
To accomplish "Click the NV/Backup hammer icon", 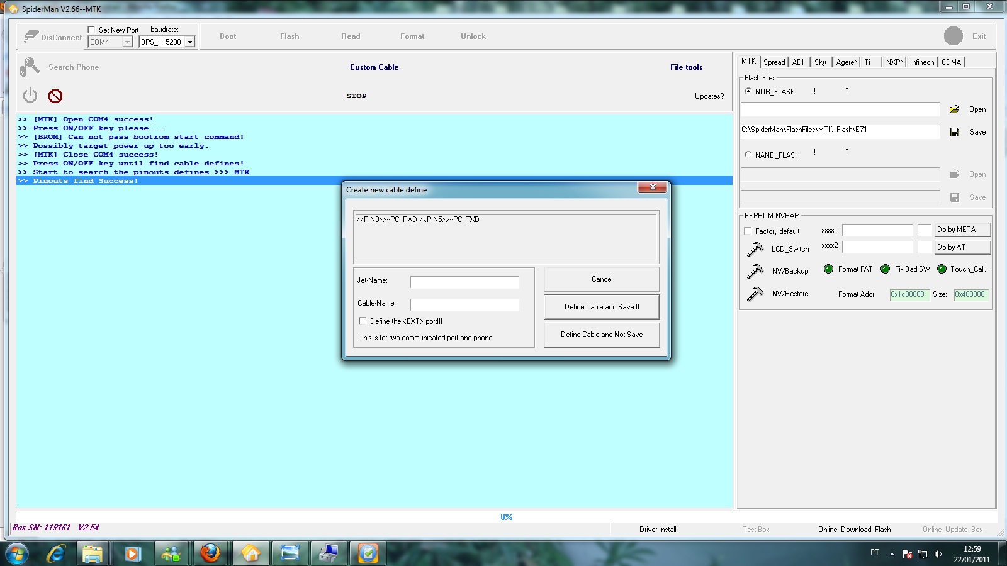I will click(x=755, y=271).
